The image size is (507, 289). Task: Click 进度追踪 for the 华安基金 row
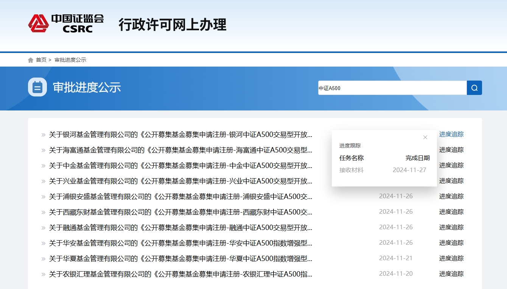click(451, 243)
